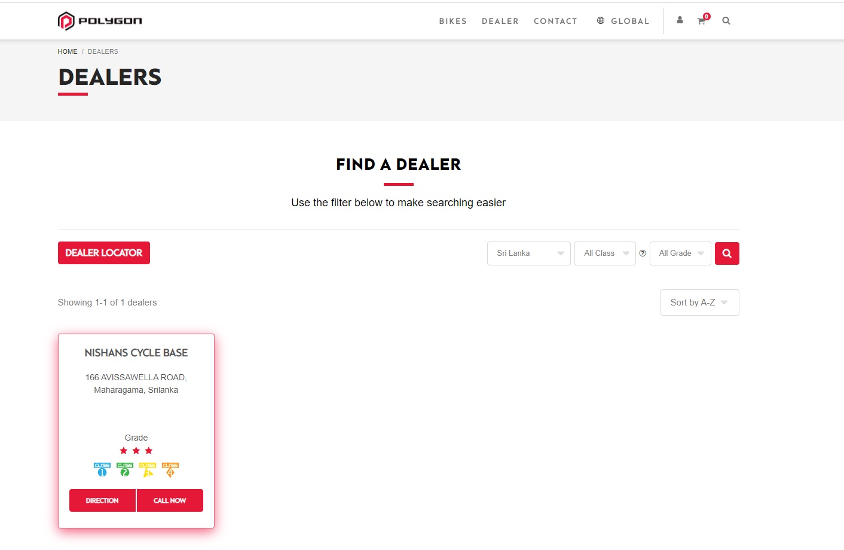Open the Global region menu

click(x=630, y=21)
